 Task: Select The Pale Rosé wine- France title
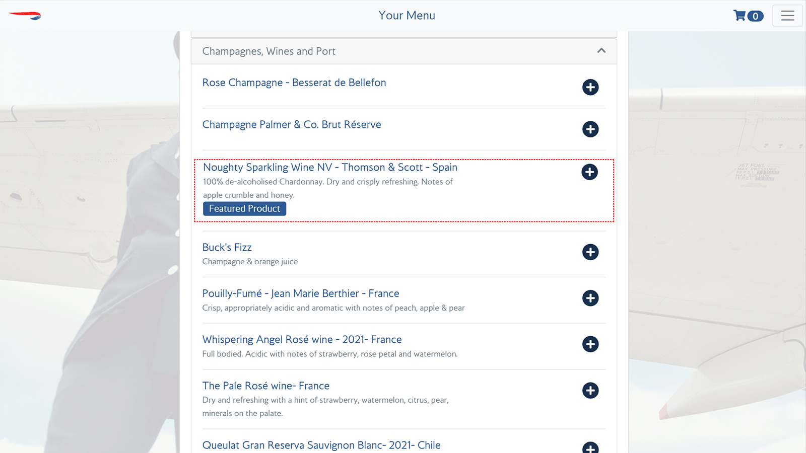(x=266, y=386)
